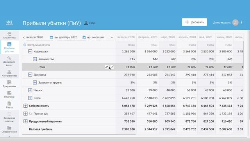The image size is (250, 141).
Task: Open the Аналитика sidebar section
Action: pos(9,35)
